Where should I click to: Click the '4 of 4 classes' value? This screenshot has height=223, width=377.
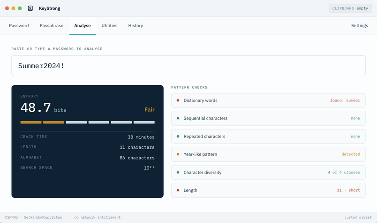point(344,173)
